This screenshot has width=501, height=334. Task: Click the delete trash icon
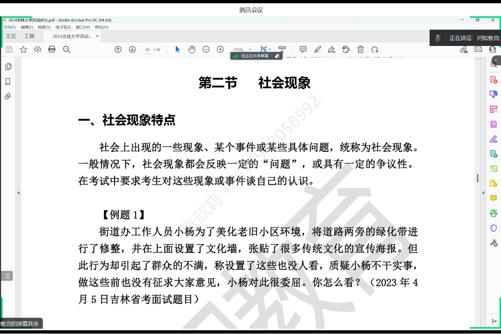(x=360, y=50)
